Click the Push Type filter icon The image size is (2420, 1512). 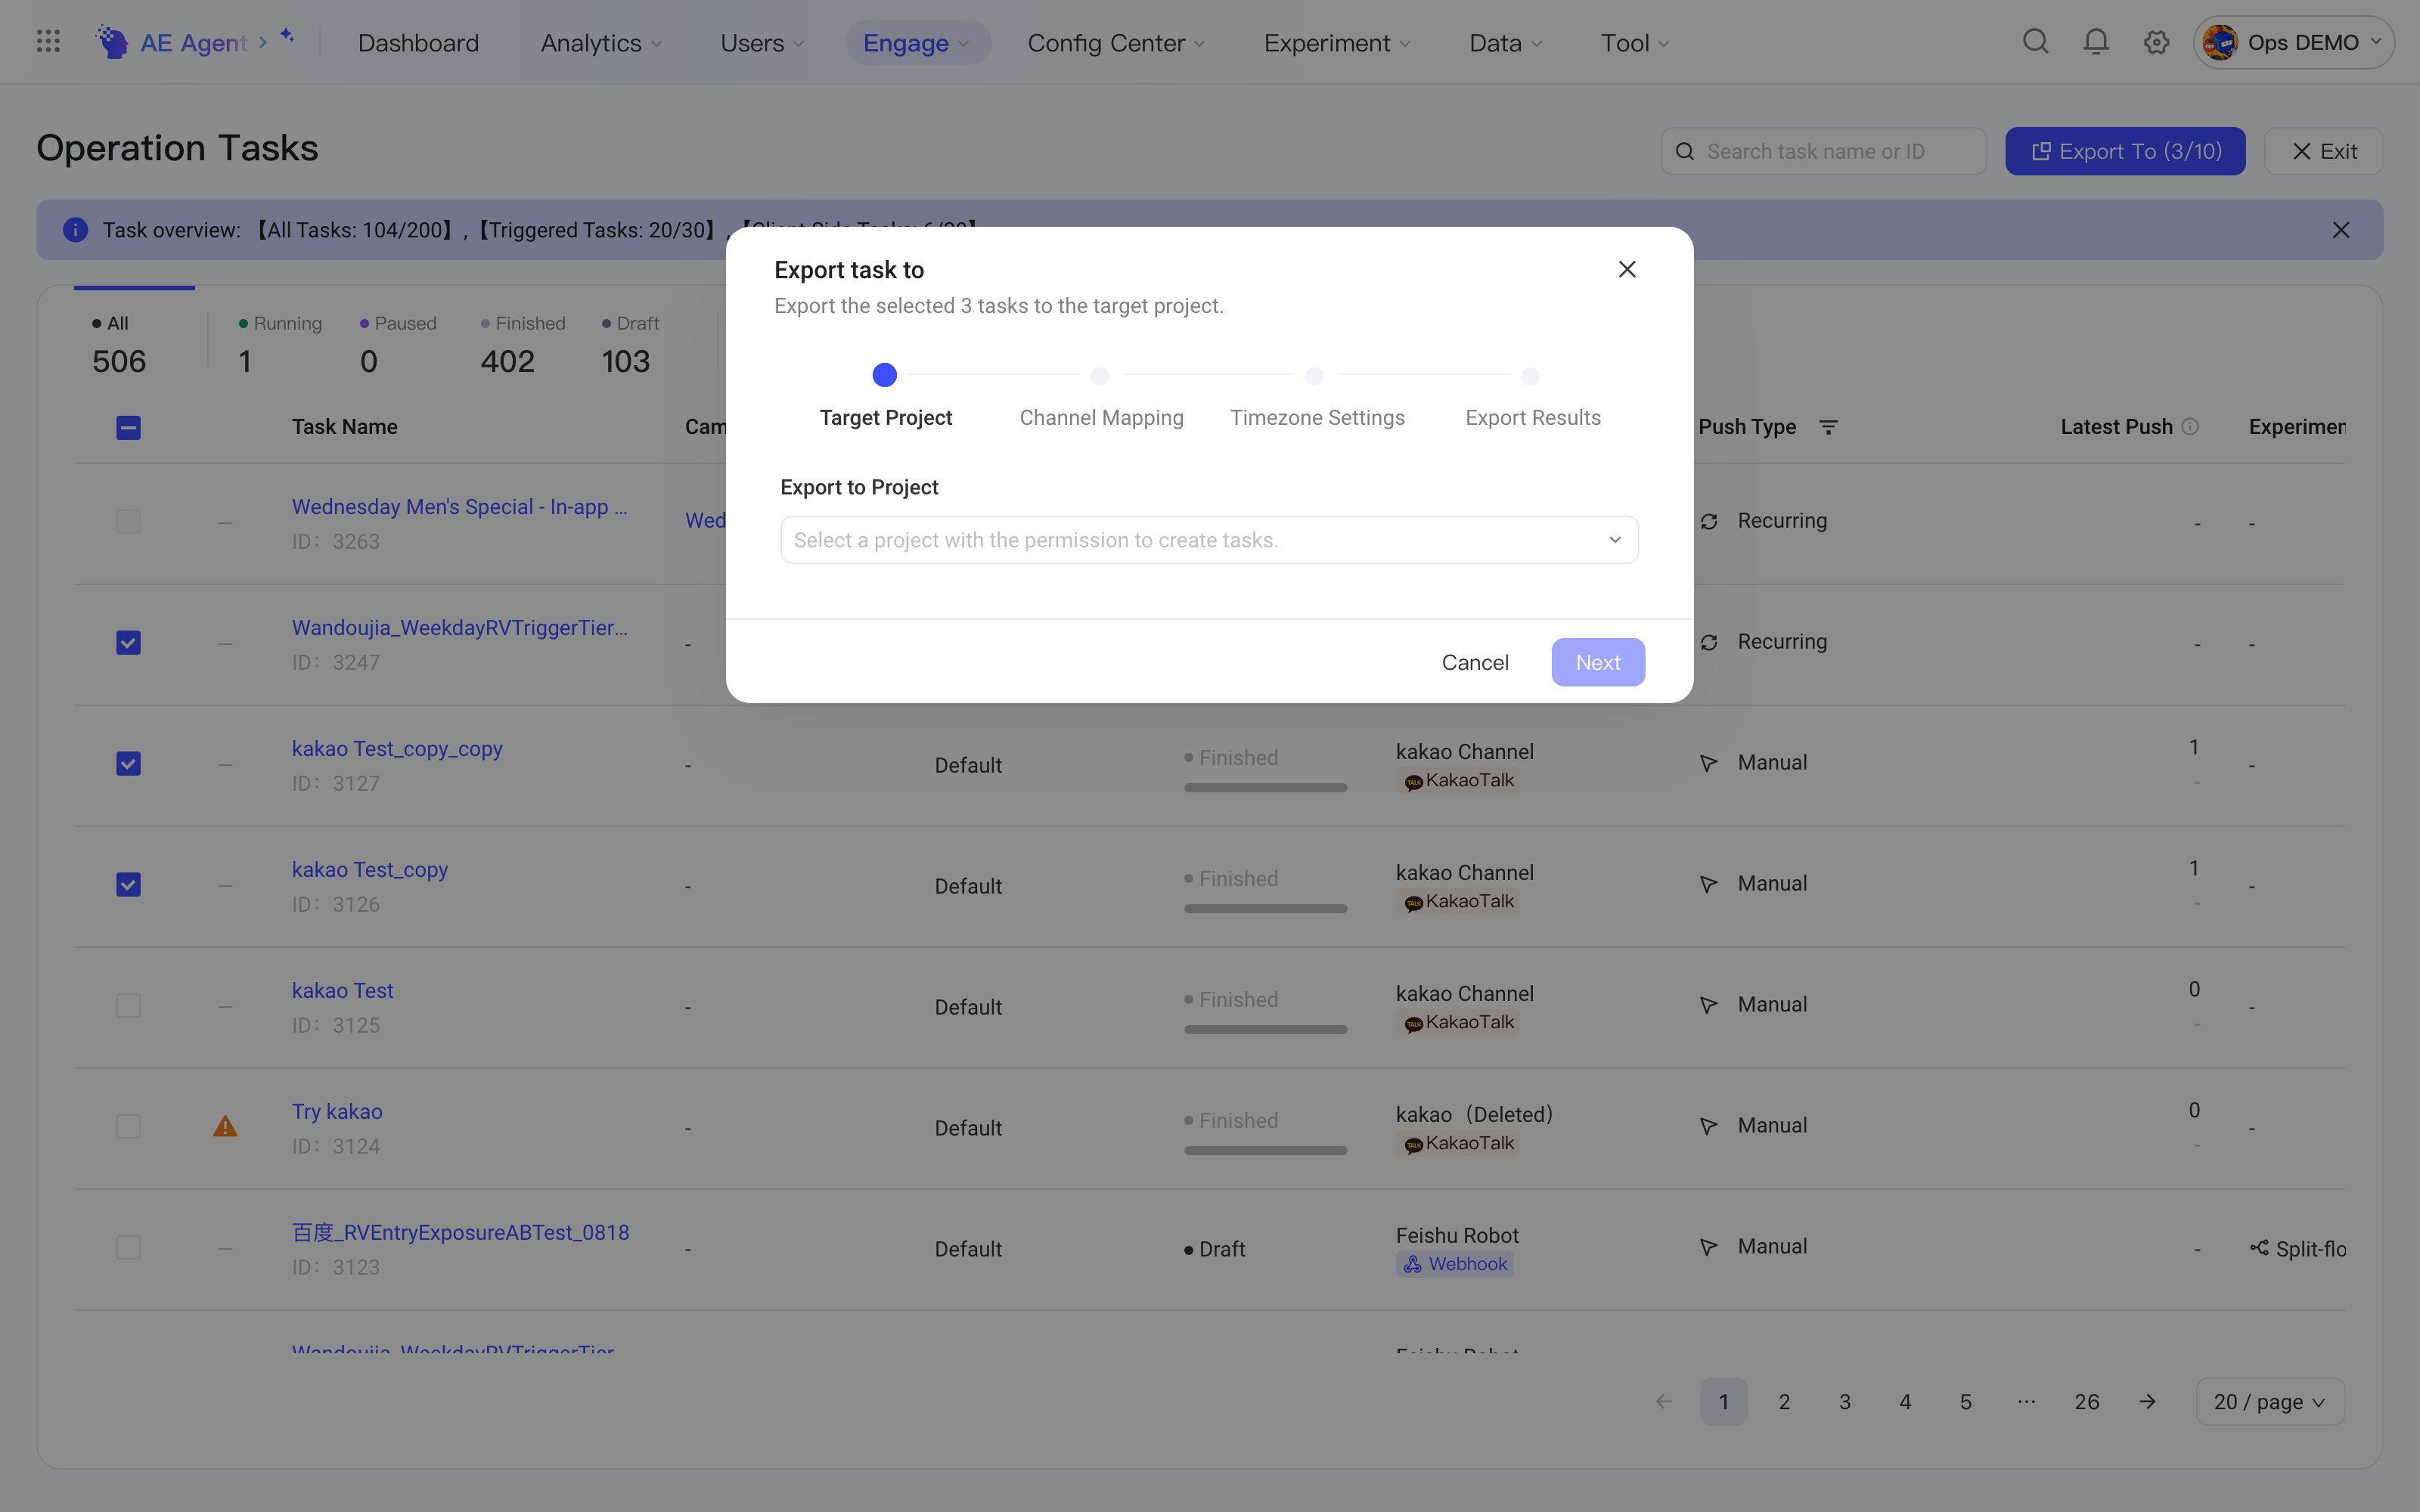pos(1828,427)
